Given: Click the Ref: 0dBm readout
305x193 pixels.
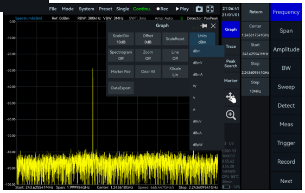Looking at the screenshot, I should [x=61, y=18].
